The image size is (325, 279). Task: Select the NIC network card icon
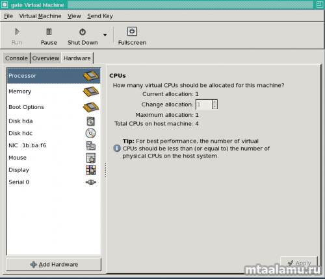pyautogui.click(x=90, y=145)
